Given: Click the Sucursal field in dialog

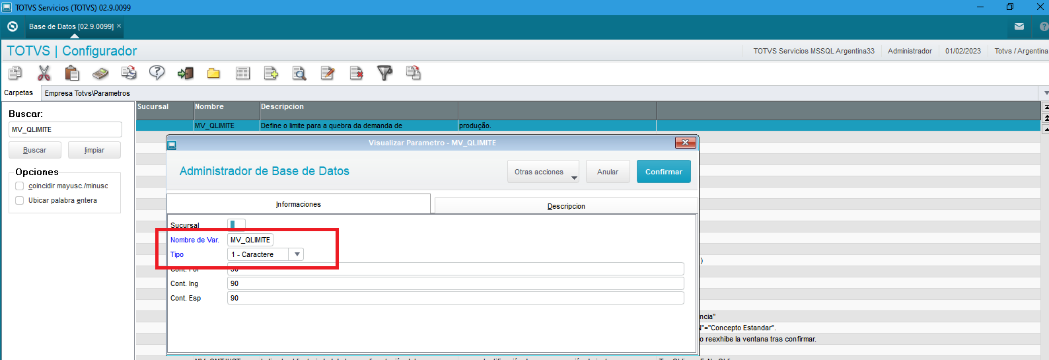Looking at the screenshot, I should click(236, 225).
